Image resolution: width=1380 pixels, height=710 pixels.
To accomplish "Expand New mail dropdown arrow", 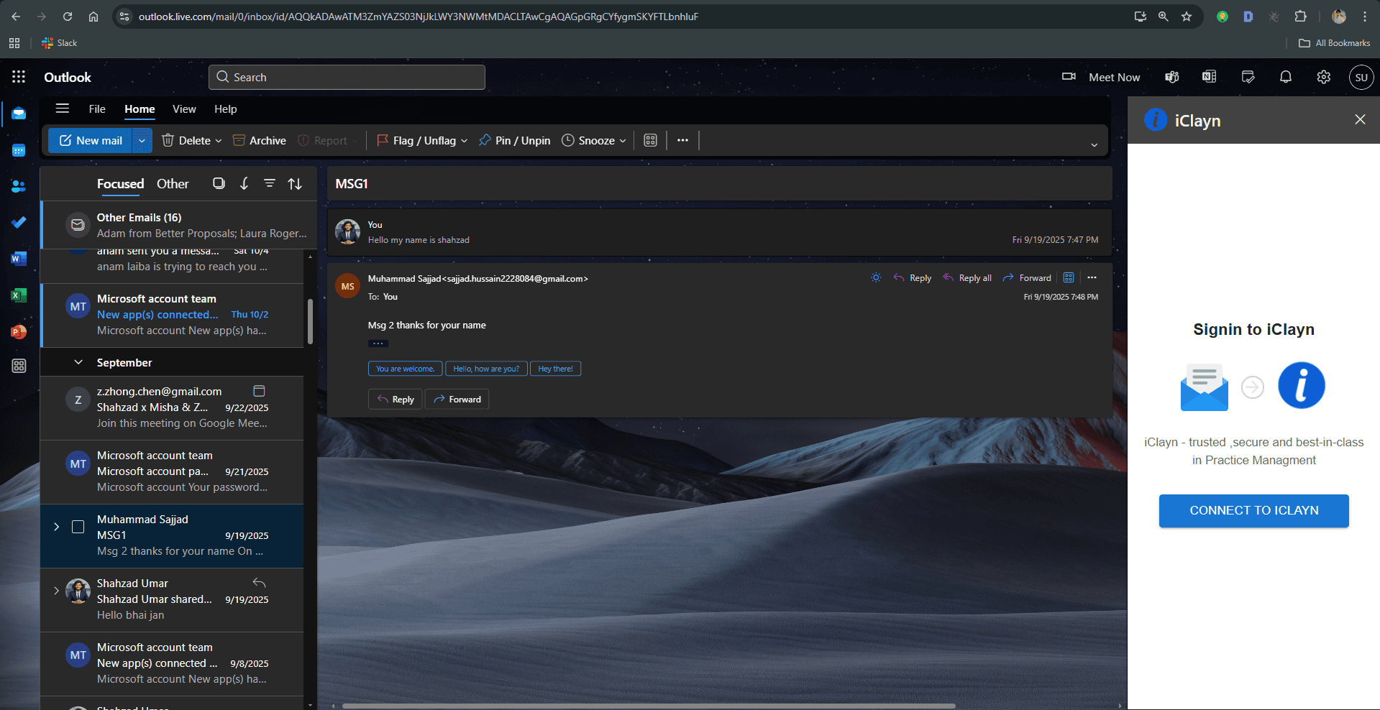I will point(142,141).
